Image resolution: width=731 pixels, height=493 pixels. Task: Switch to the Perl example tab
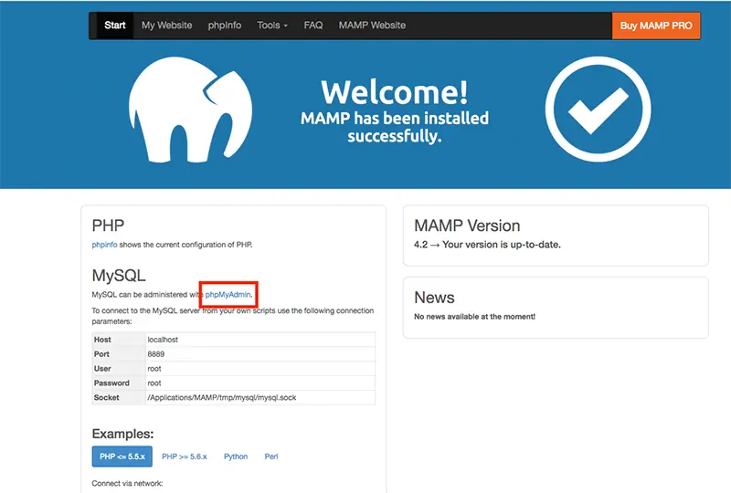271,456
